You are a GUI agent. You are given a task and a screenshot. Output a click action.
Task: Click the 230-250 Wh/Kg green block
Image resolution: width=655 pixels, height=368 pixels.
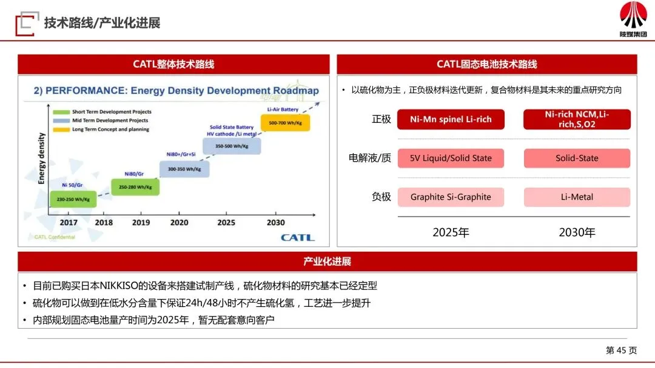tap(73, 199)
